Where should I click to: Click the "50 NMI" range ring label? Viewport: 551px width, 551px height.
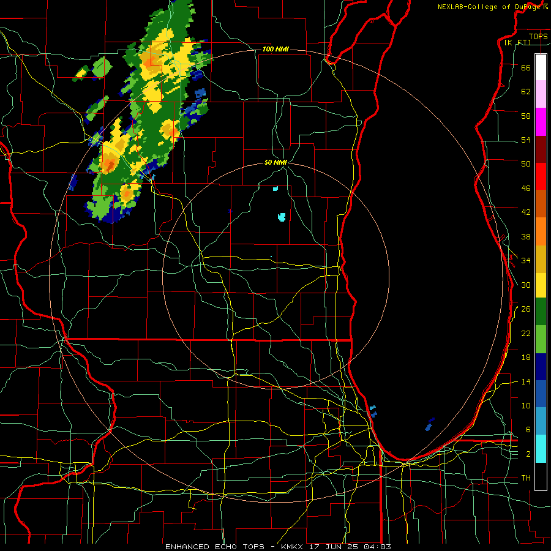[x=275, y=162]
